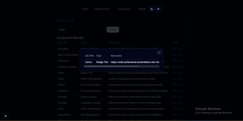Select "Canva" in the background table
The image size is (243, 121).
(61, 73)
